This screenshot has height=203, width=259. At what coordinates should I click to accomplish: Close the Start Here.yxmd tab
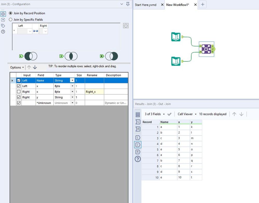162,5
